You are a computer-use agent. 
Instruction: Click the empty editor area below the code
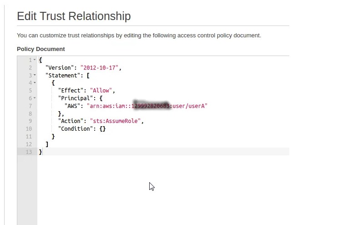[x=159, y=191]
